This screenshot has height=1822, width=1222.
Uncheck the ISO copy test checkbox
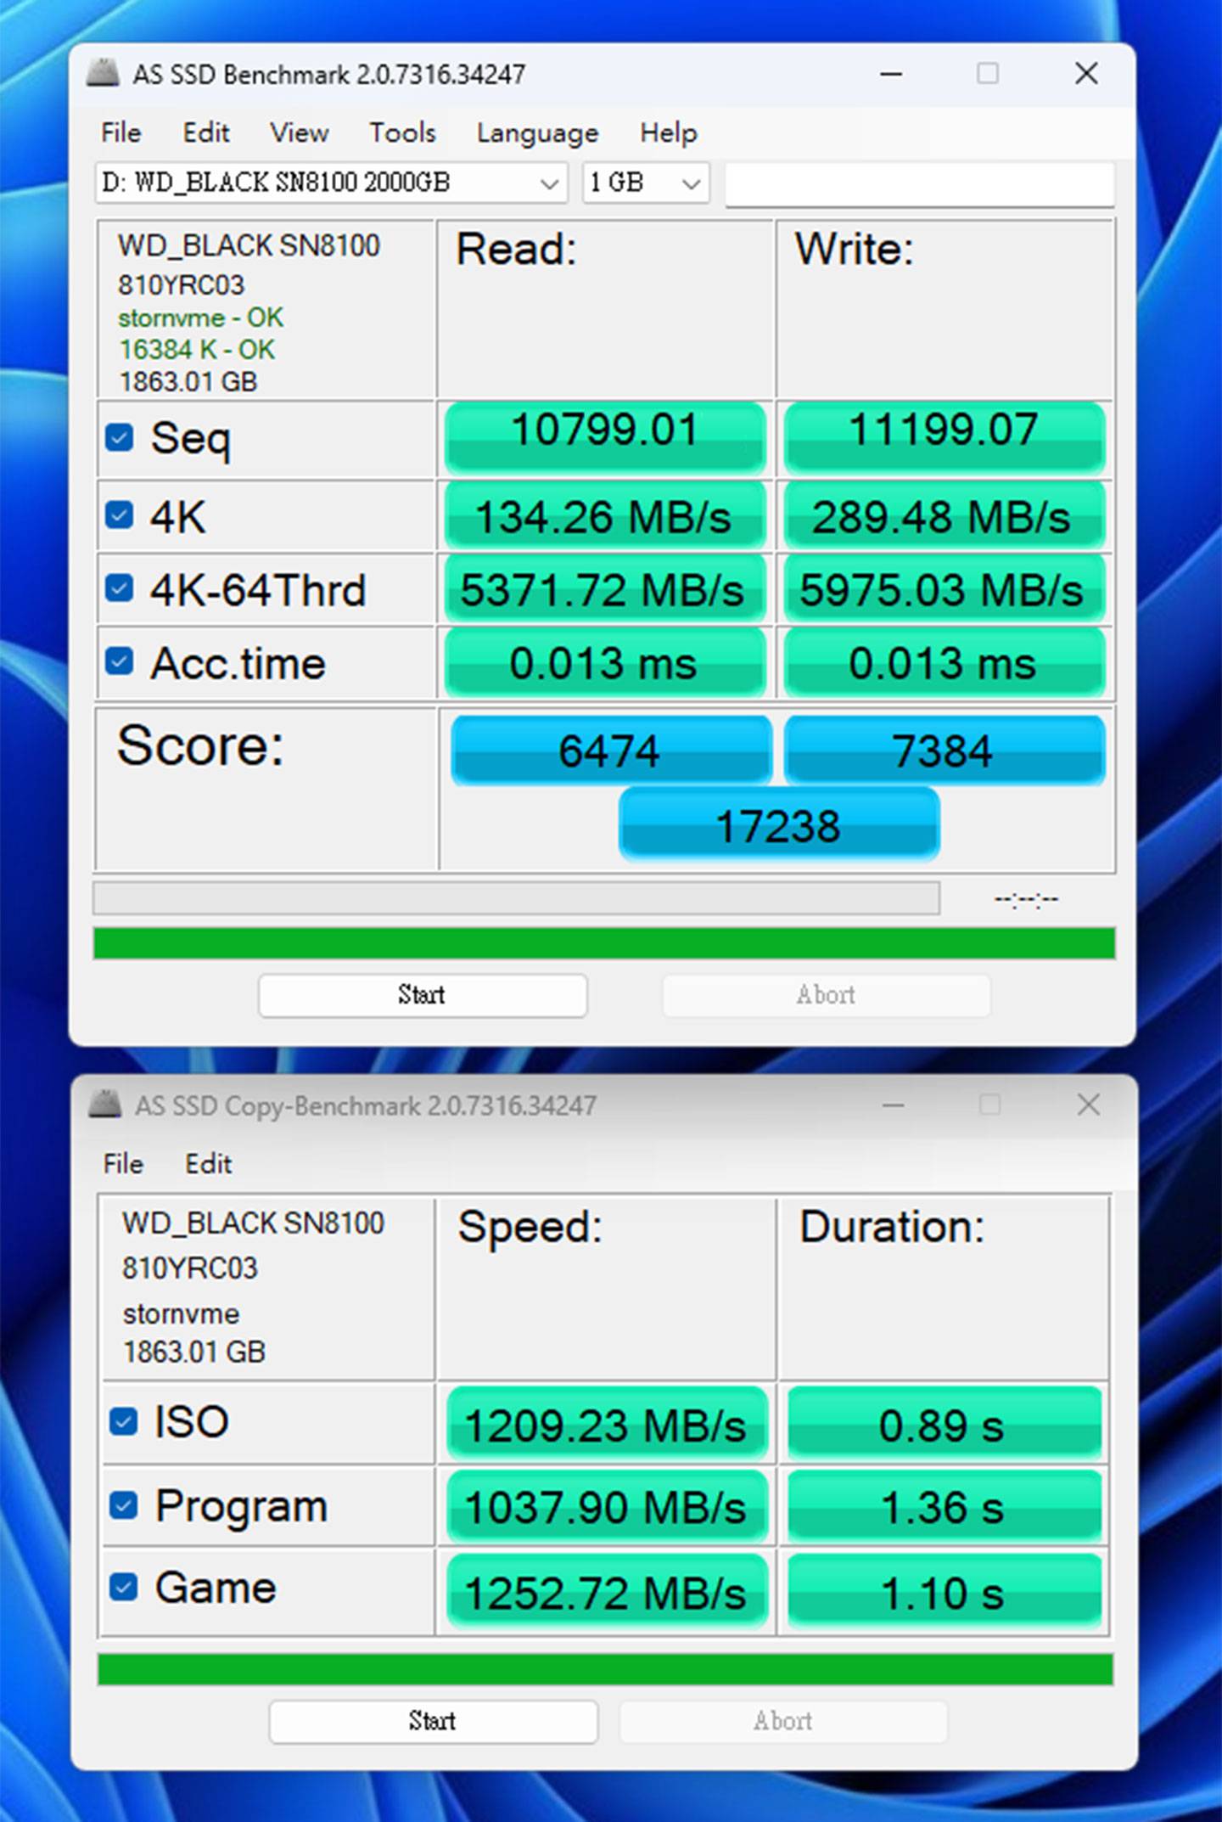pyautogui.click(x=124, y=1421)
